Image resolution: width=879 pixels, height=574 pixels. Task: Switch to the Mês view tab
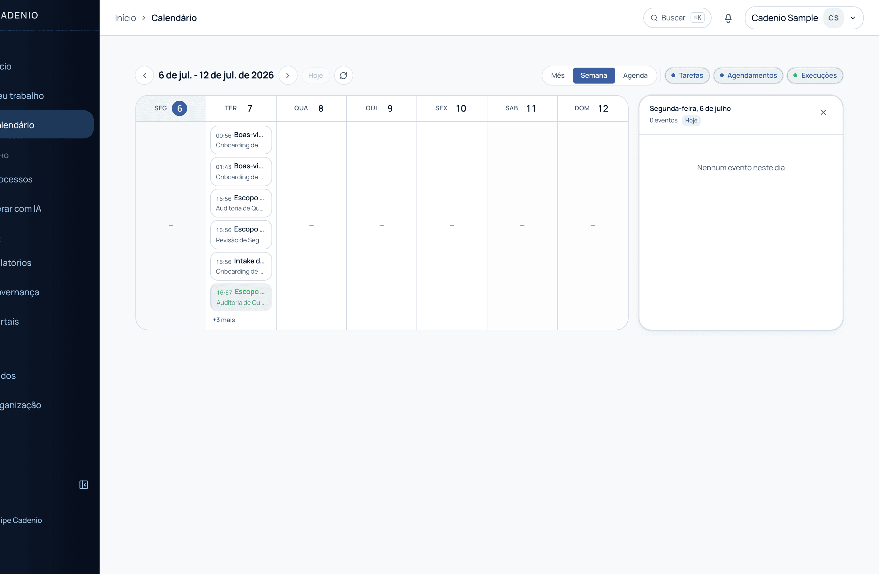(x=558, y=76)
